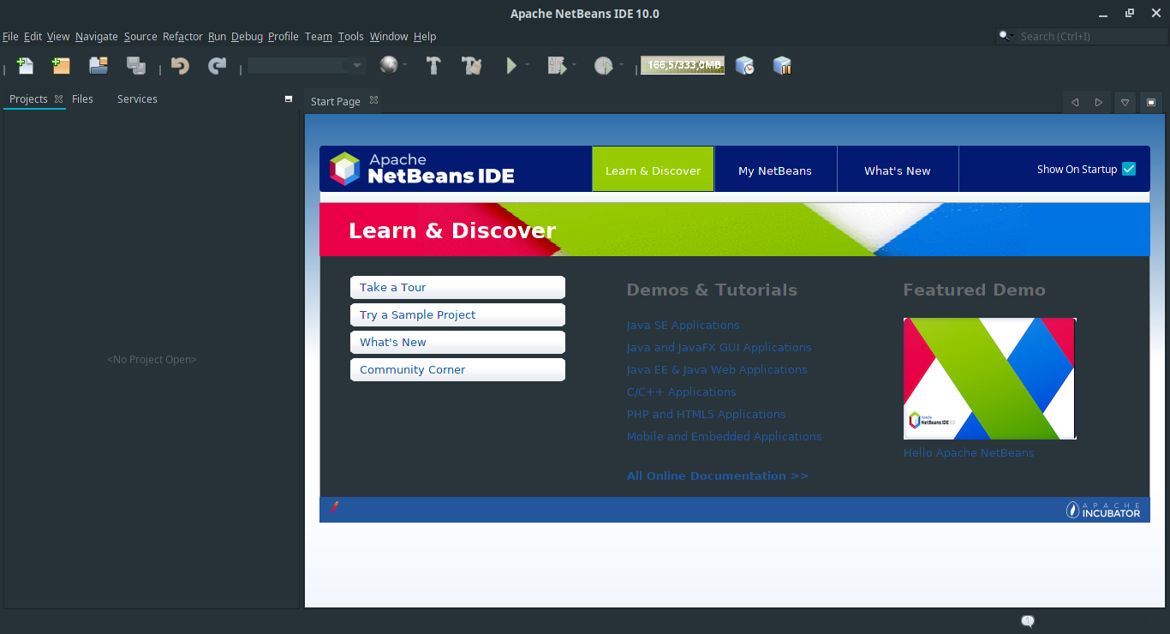The height and width of the screenshot is (634, 1170).
Task: Minimize the Projects window group
Action: click(x=289, y=99)
